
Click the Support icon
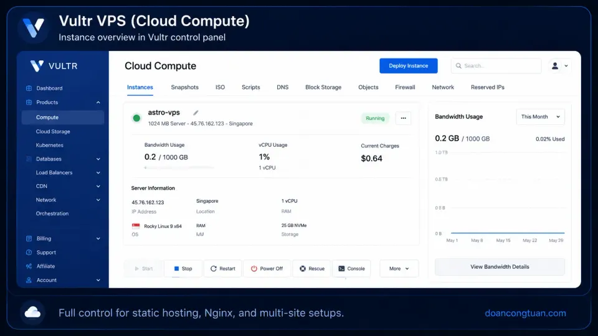(x=29, y=252)
